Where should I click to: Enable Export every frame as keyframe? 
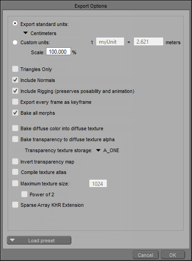point(15,102)
